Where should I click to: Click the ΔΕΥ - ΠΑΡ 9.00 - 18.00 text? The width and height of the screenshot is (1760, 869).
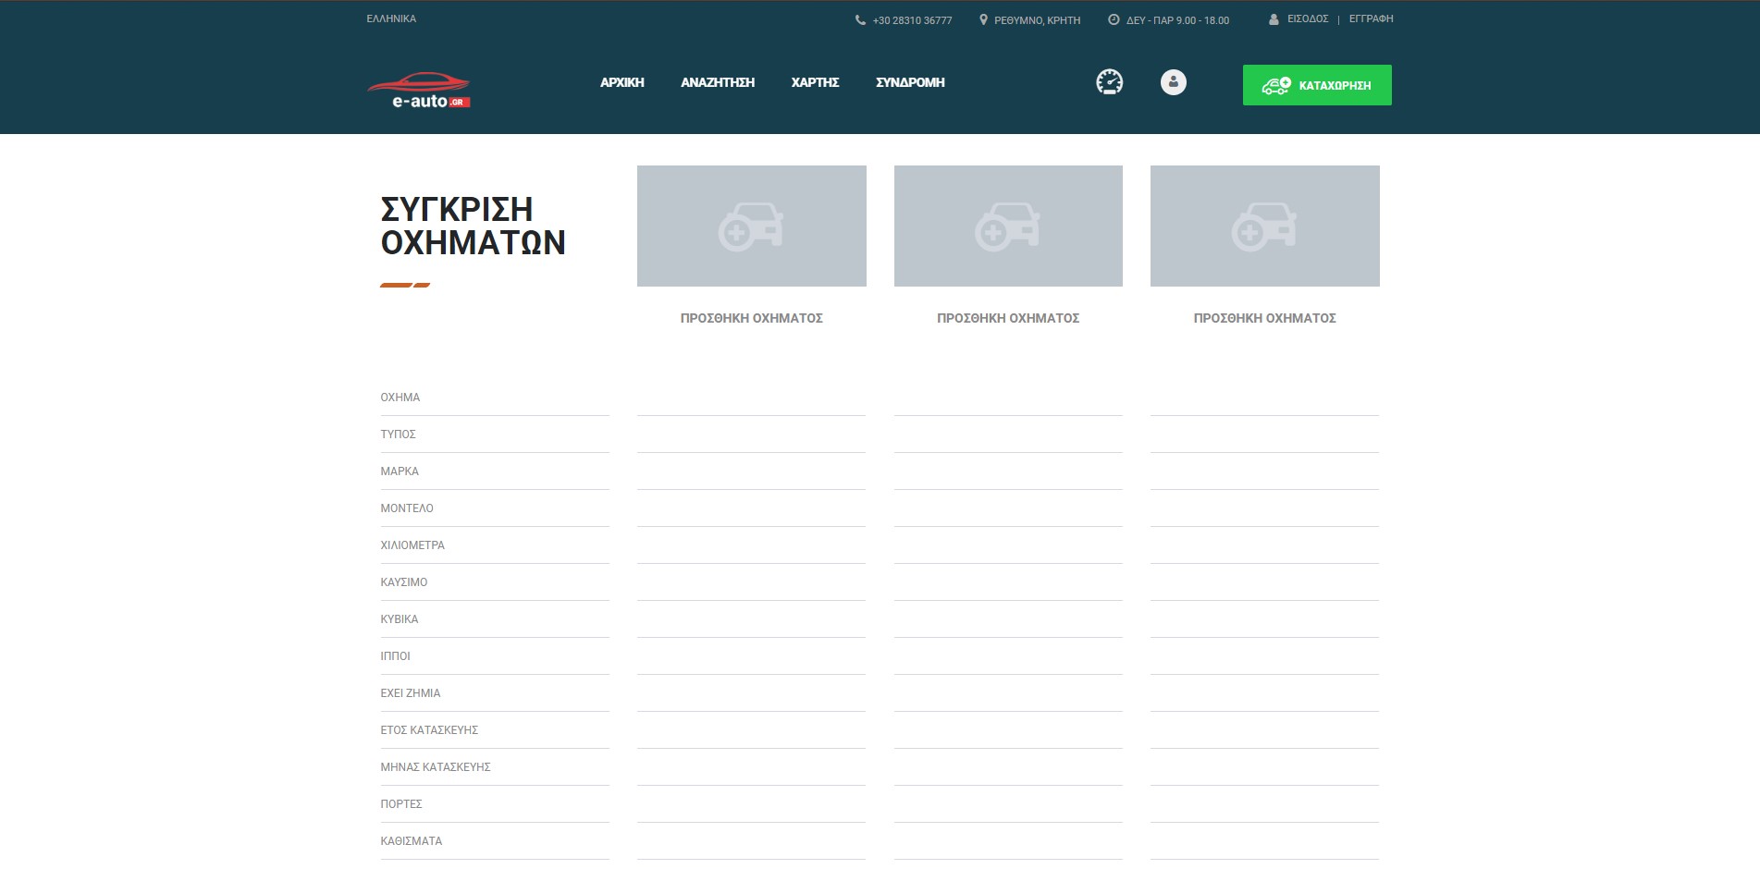[x=1177, y=20]
